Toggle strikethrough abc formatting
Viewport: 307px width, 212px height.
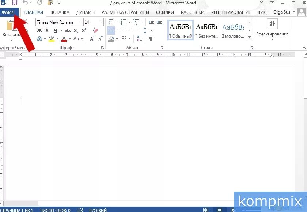click(x=68, y=30)
